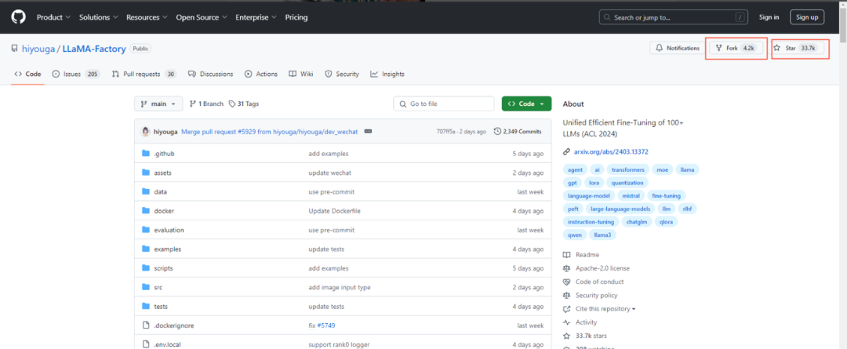The width and height of the screenshot is (847, 349).
Task: Open the Insights tab
Action: (387, 74)
